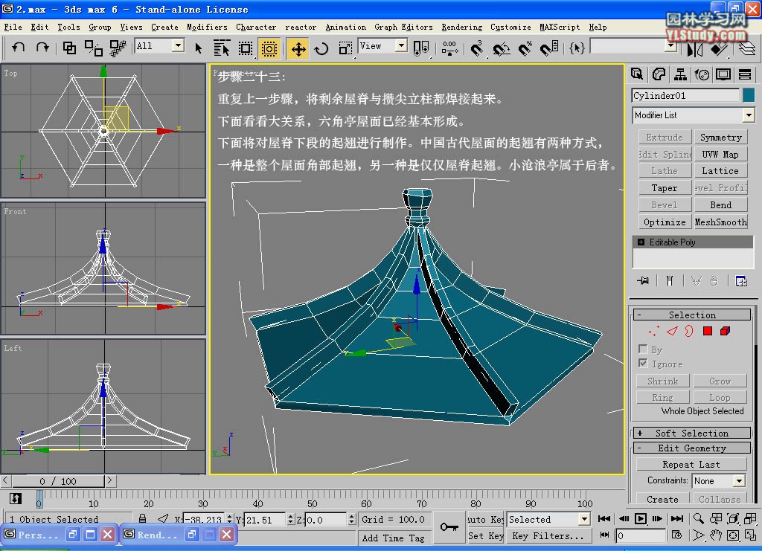762x551 pixels.
Task: Apply the Symmetry modifier button
Action: (720, 138)
